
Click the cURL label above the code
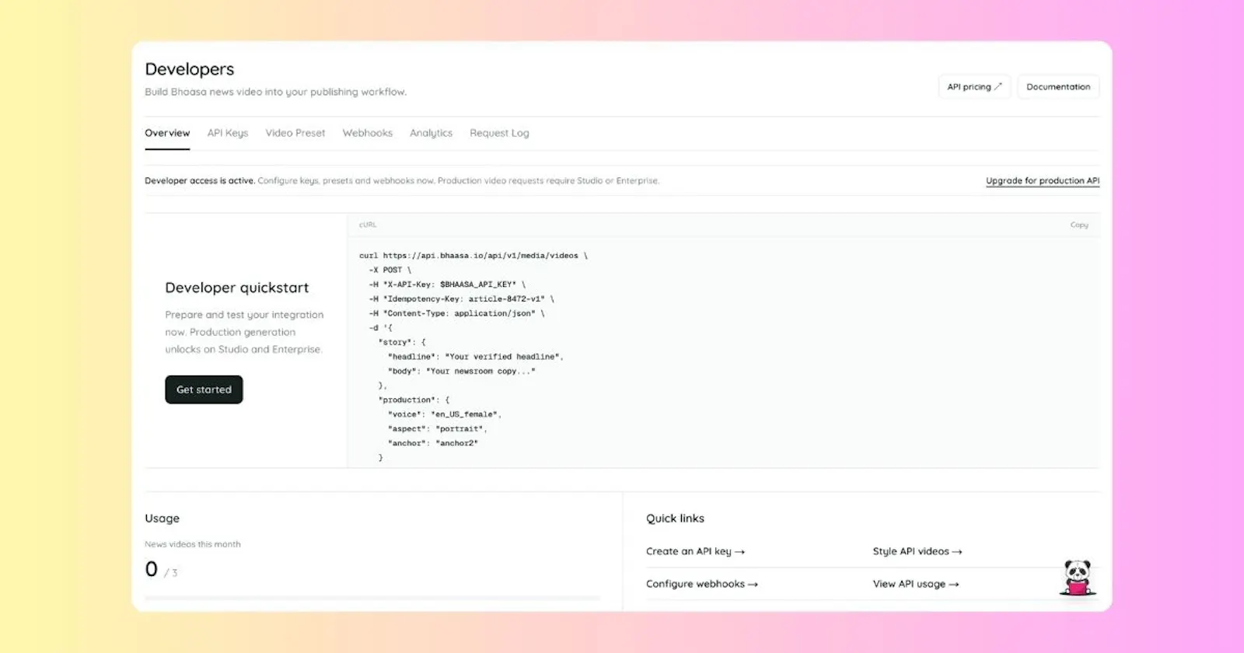tap(368, 225)
